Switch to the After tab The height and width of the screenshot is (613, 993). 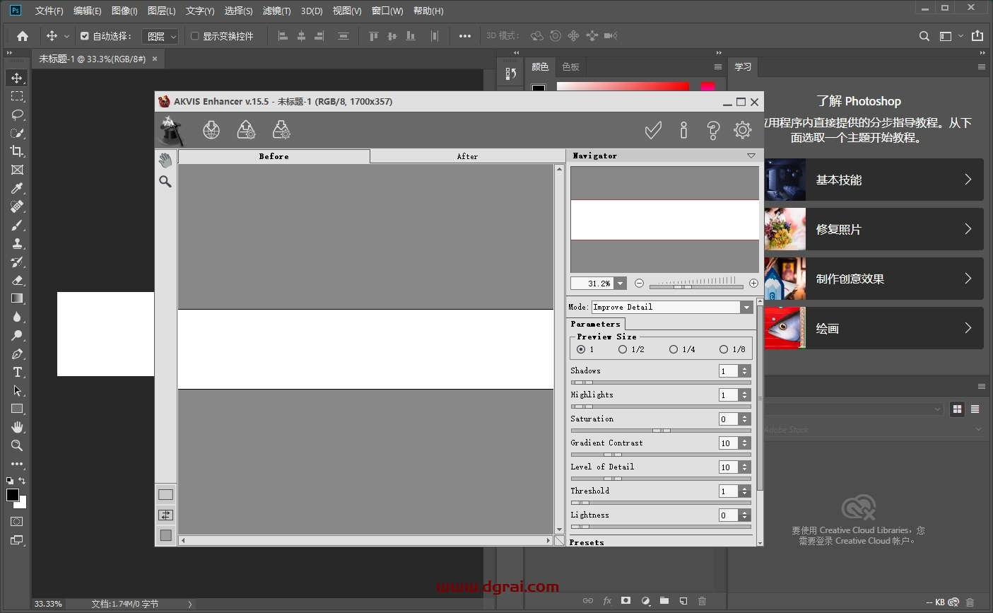tap(467, 156)
